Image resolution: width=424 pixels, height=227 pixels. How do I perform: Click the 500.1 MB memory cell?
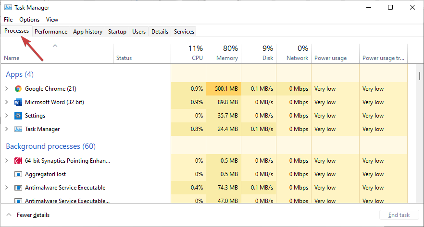coord(224,88)
